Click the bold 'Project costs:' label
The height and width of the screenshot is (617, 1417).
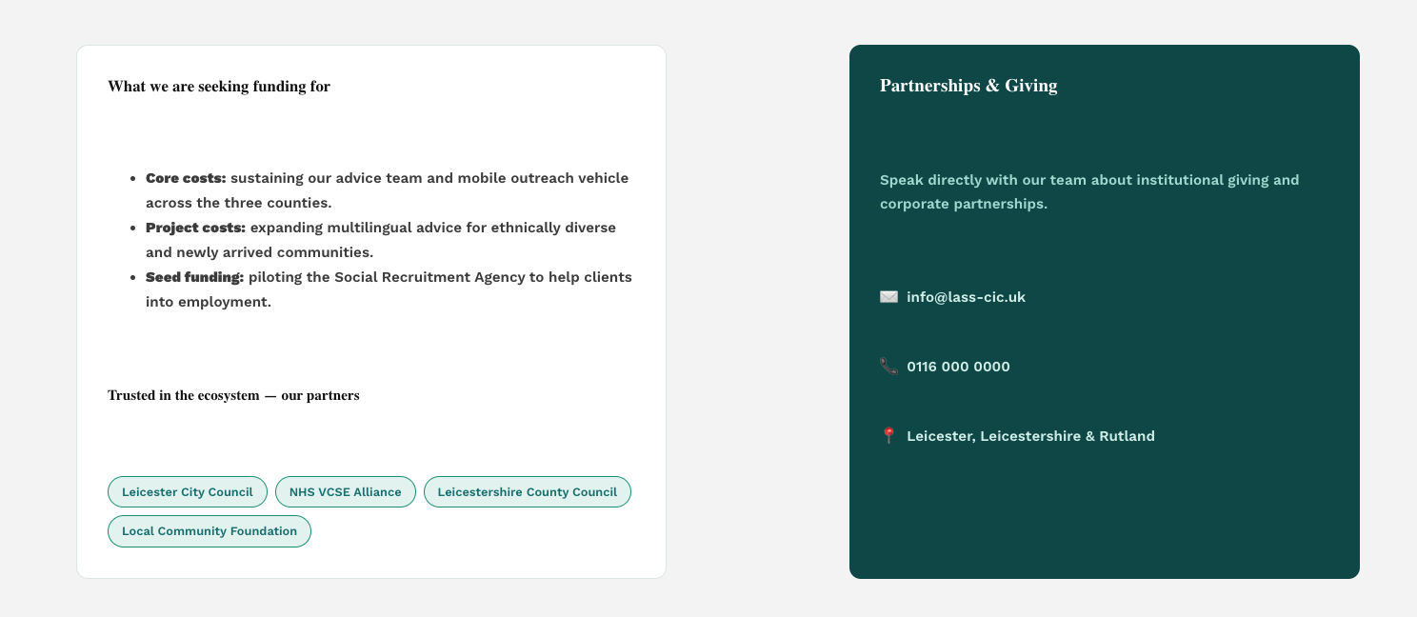click(x=195, y=228)
